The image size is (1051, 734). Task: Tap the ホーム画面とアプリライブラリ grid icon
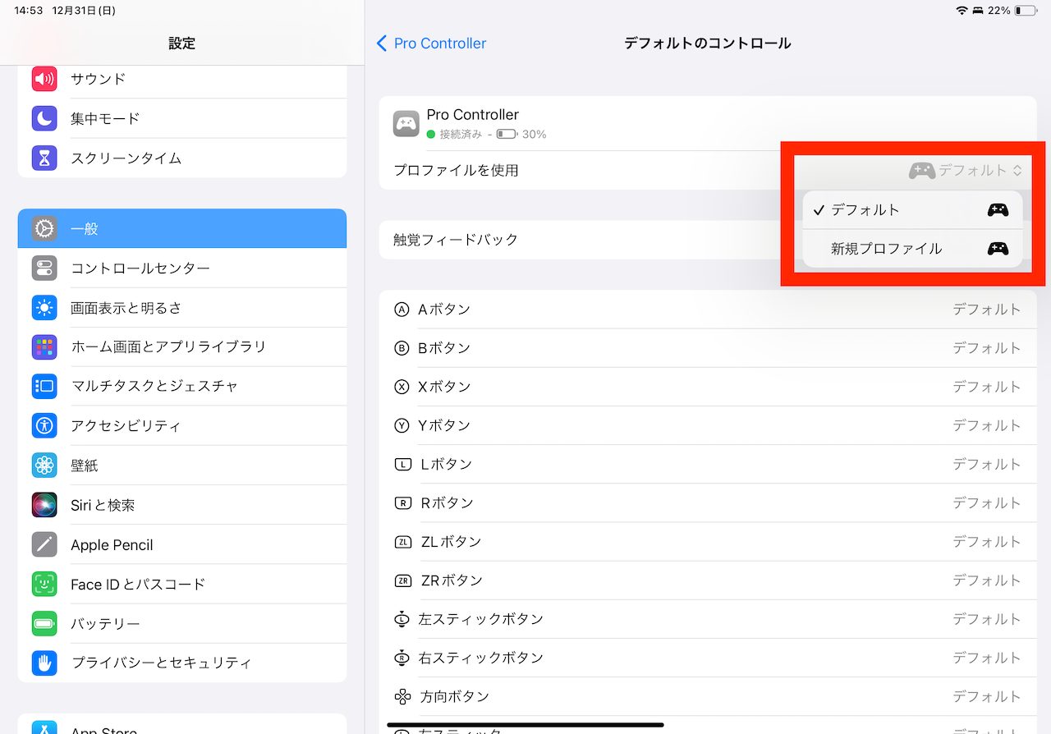tap(44, 346)
